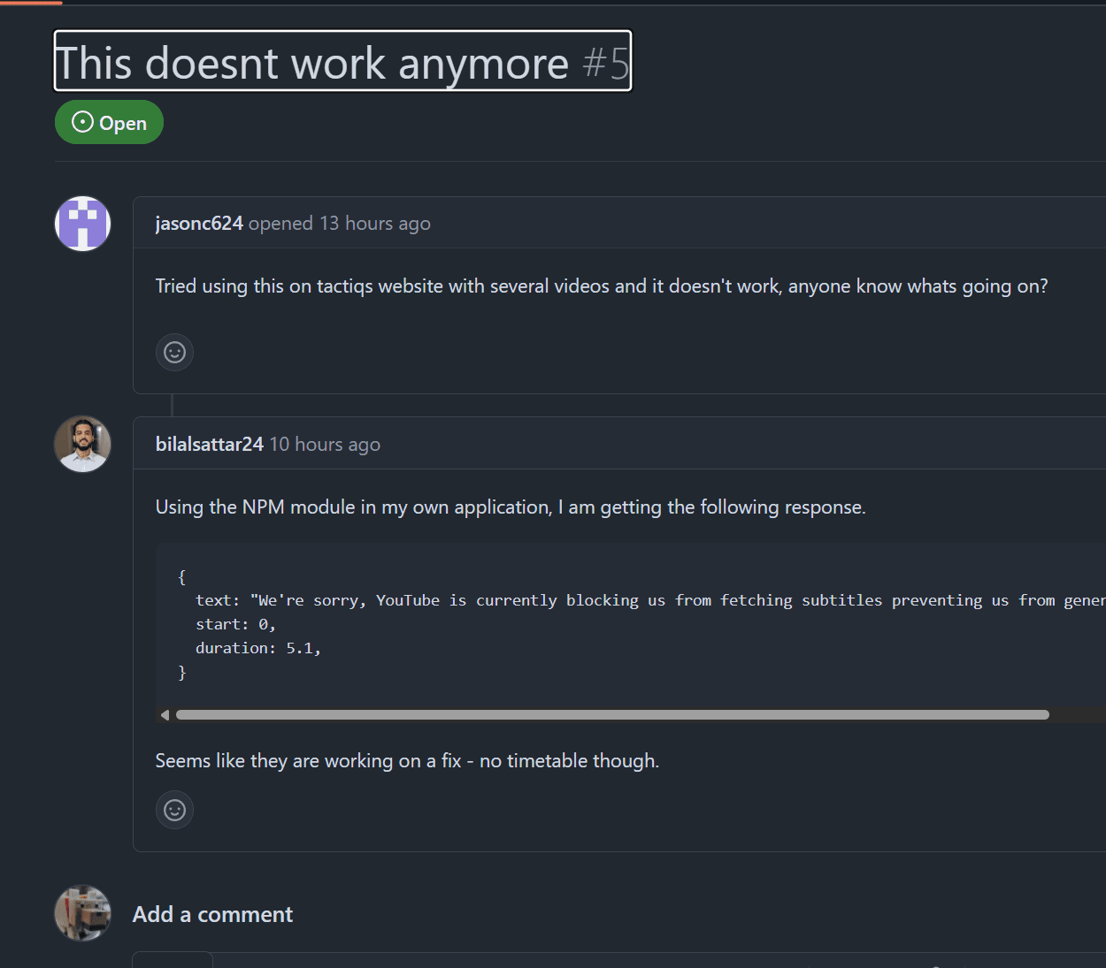
Task: Select the Write tab below Add a comment
Action: (x=172, y=962)
